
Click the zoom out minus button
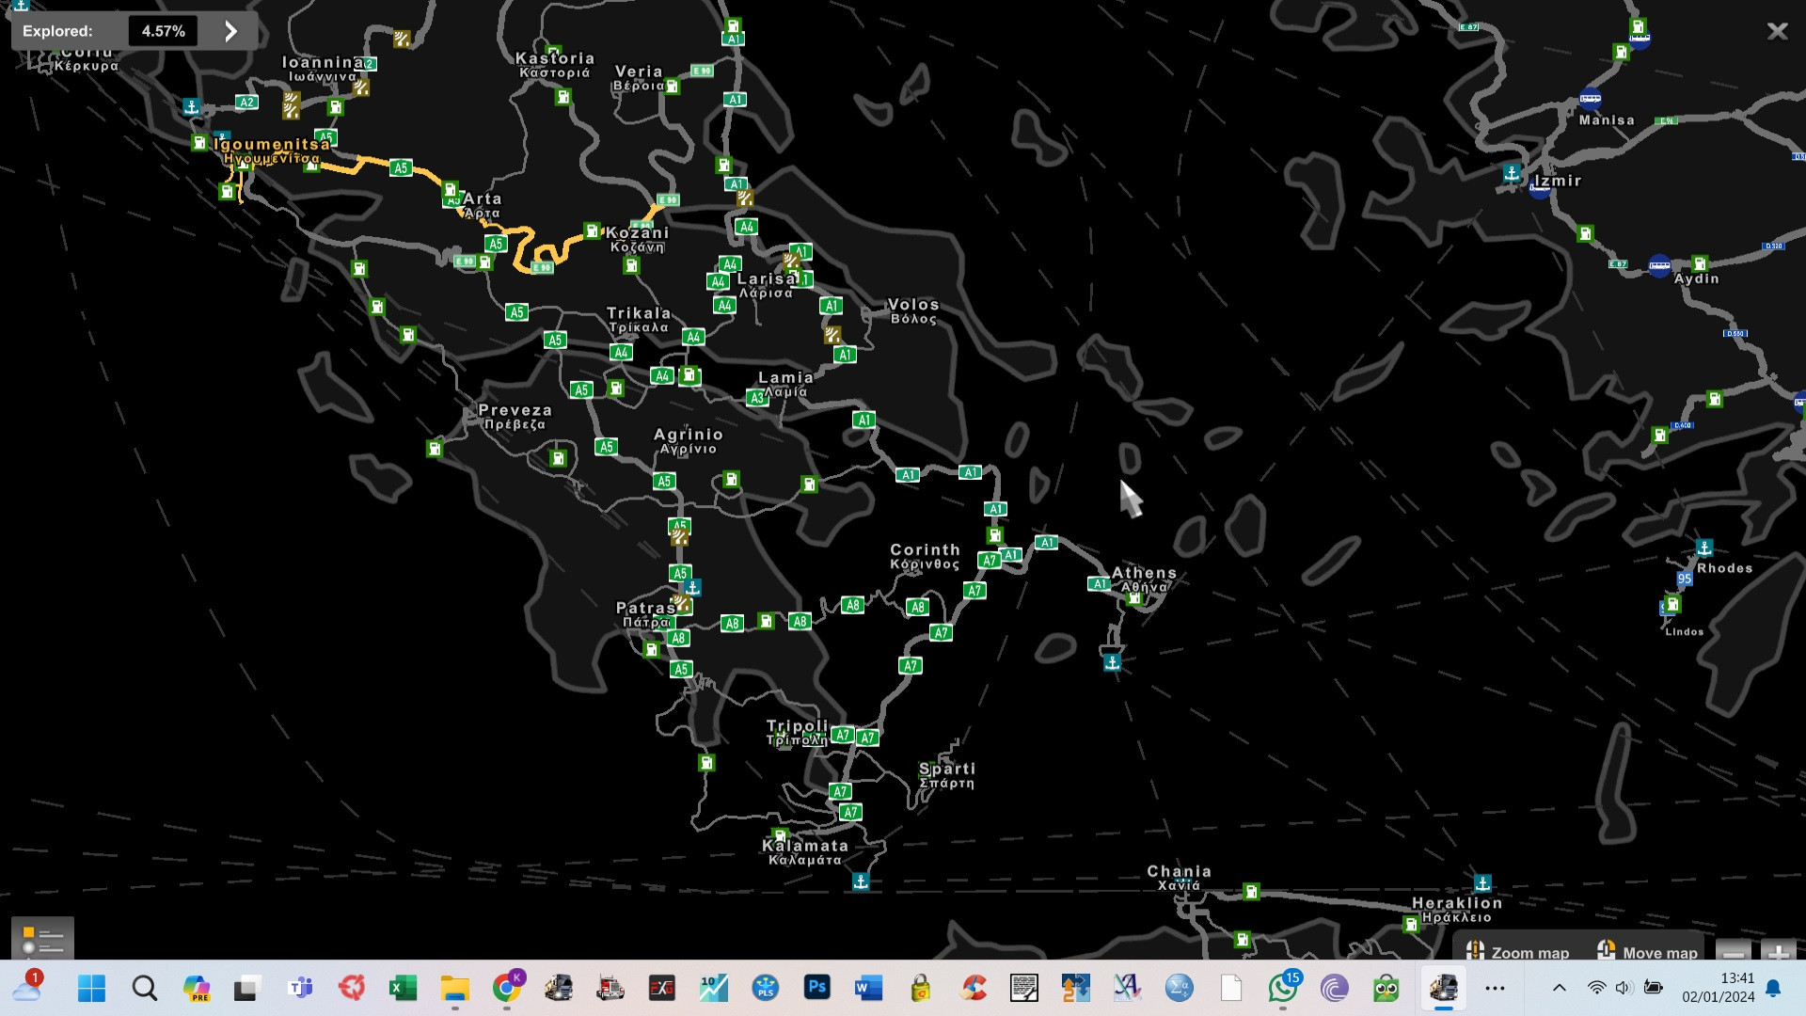[1734, 952]
